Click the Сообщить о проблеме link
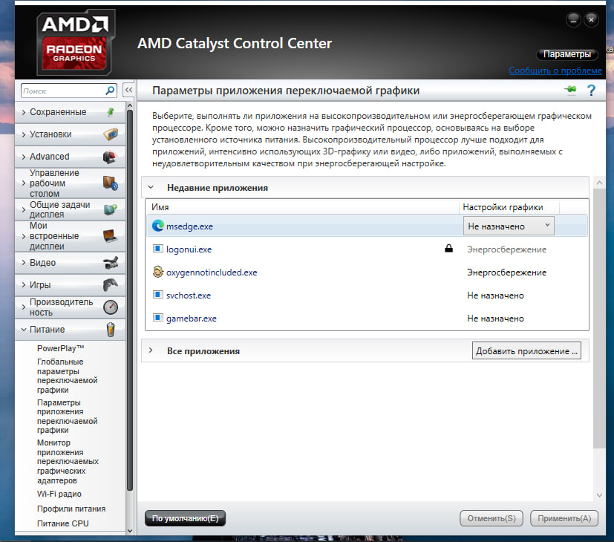The height and width of the screenshot is (542, 614). 555,71
